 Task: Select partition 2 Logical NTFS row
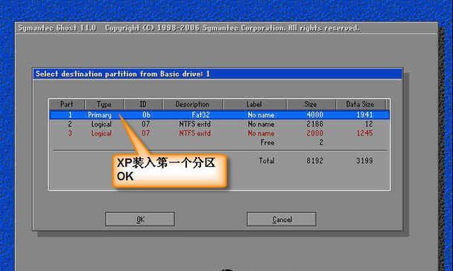coord(220,124)
